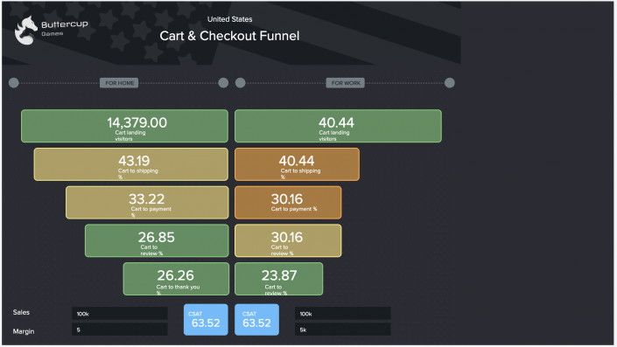The width and height of the screenshot is (617, 347).
Task: Open the 14,379.00 cart landing visitors tile
Action: 125,126
